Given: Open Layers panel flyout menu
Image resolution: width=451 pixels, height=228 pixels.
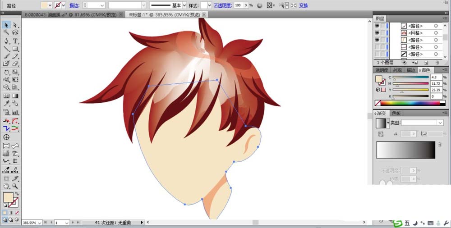Looking at the screenshot, I should click(x=445, y=18).
